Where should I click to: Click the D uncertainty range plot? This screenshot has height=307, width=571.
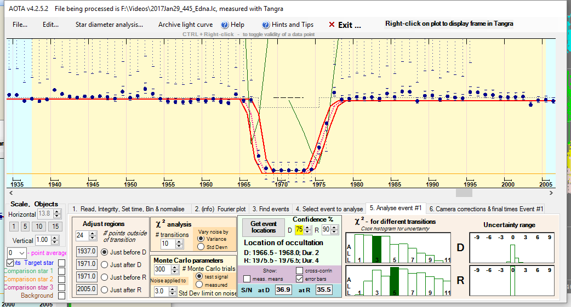click(512, 248)
